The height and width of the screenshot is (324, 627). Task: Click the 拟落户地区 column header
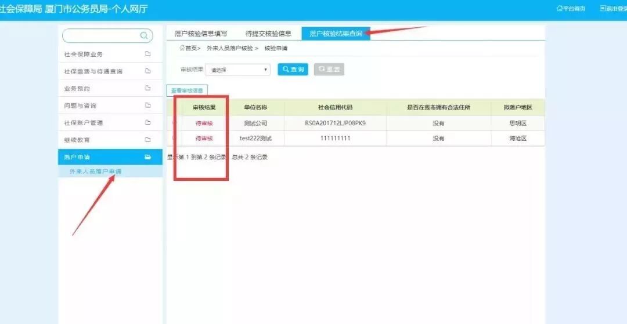(518, 108)
